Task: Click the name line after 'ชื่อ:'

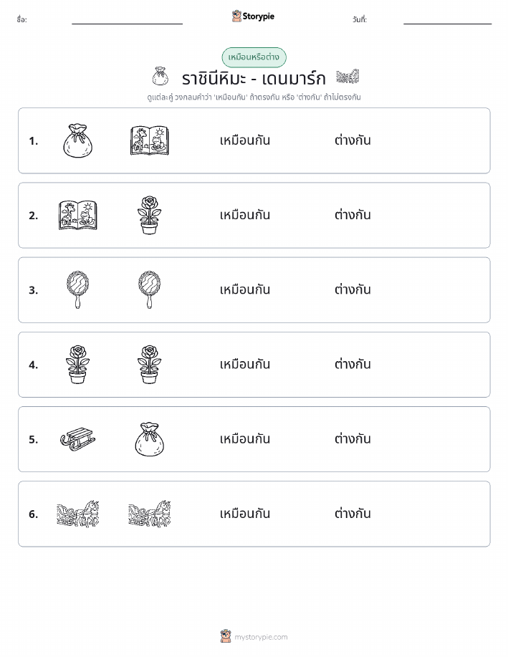Action: (x=127, y=20)
